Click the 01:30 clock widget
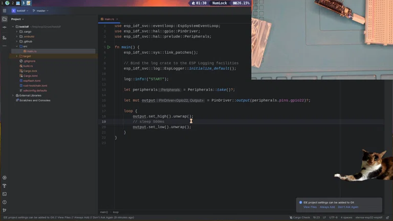Image resolution: width=393 pixels, height=221 pixels. [x=199, y=3]
